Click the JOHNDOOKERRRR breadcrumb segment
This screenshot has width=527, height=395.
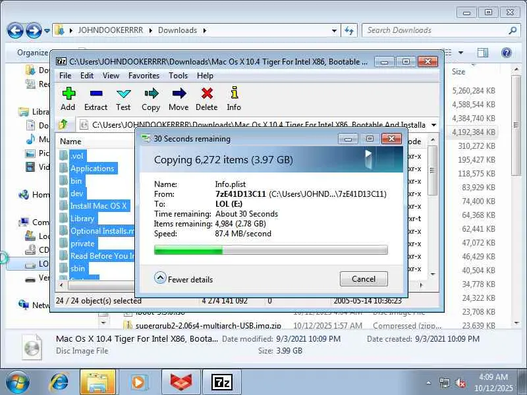point(111,30)
